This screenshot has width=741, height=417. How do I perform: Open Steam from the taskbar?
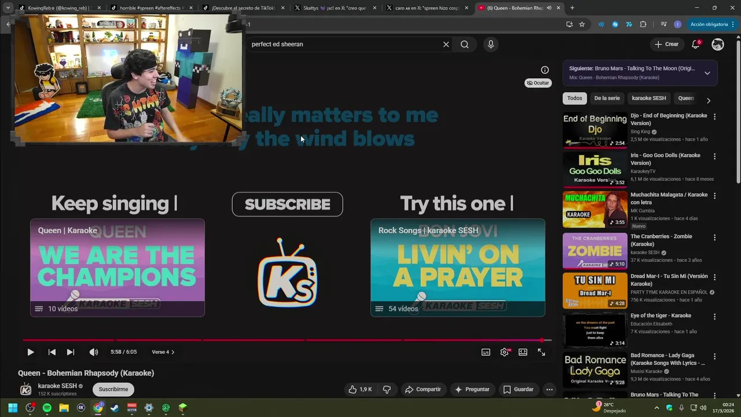(115, 408)
